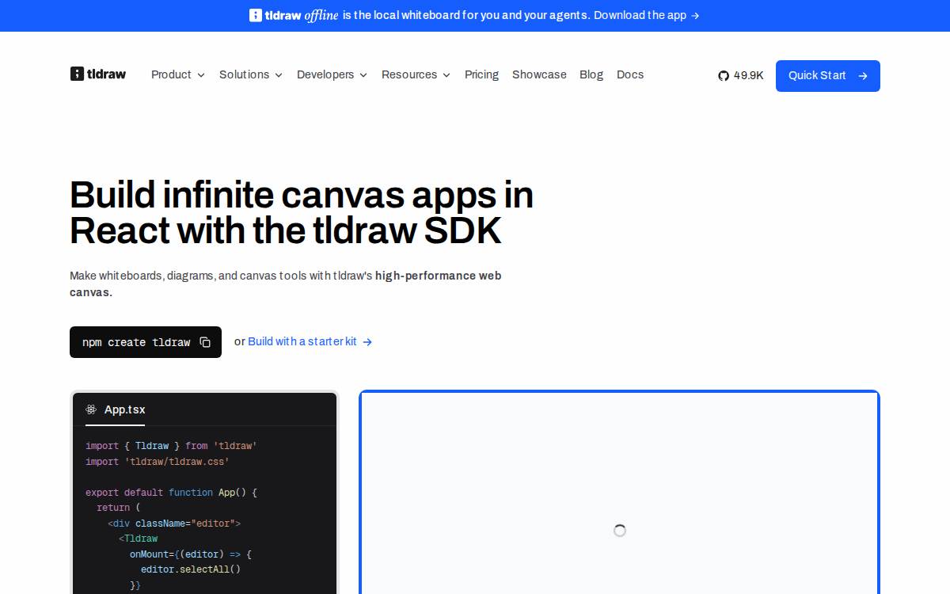Open the Showcase page
The height and width of the screenshot is (594, 950).
[x=539, y=74]
